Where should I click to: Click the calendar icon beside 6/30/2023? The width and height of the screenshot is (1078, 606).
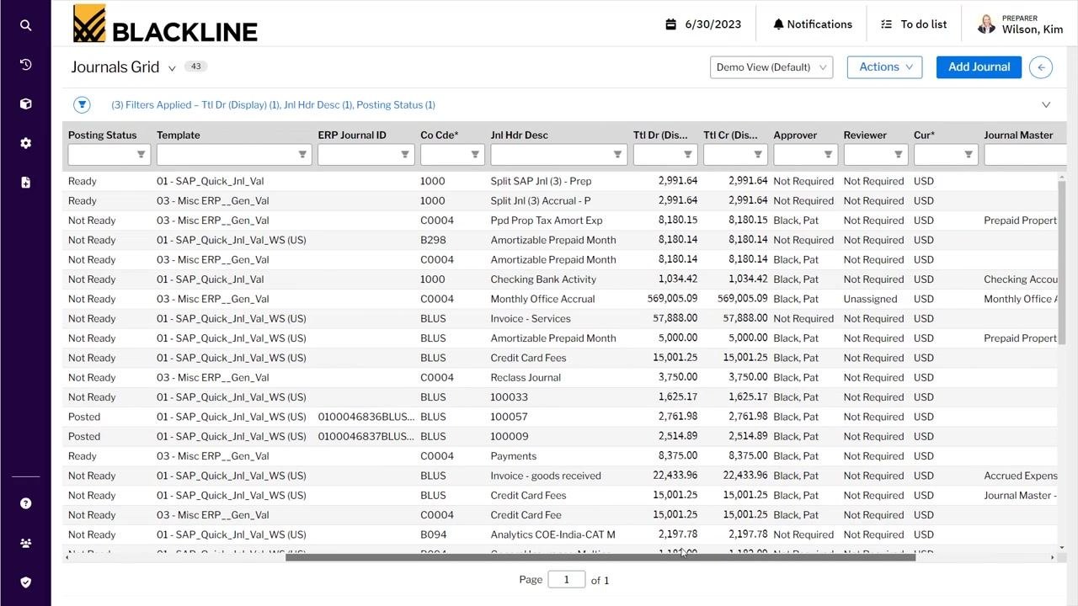(670, 24)
